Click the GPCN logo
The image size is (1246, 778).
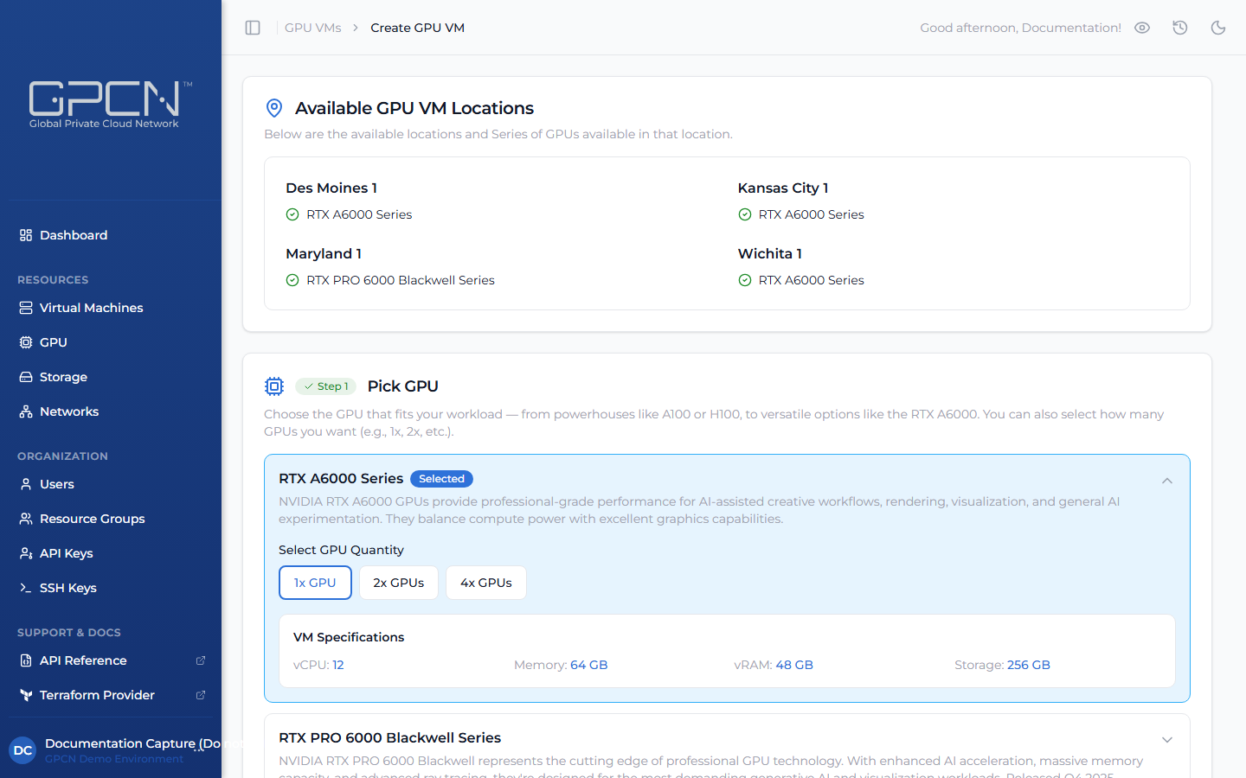(x=111, y=105)
